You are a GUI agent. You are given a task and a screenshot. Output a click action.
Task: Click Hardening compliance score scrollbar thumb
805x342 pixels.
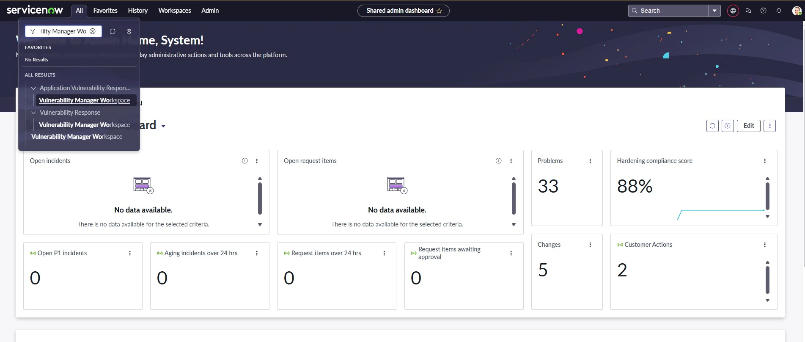pyautogui.click(x=767, y=196)
